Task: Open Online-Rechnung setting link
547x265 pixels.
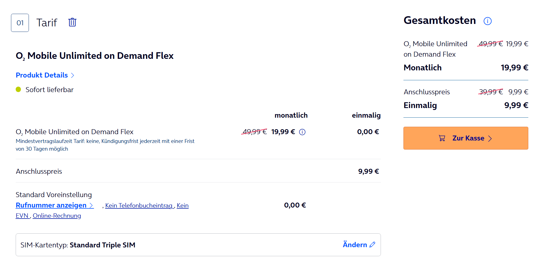Action: click(x=57, y=216)
